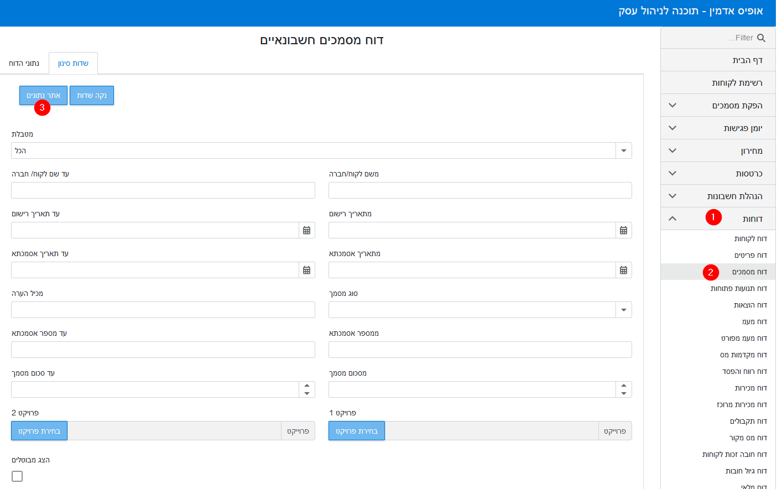Adjust the עד סכום מסמך spinner arrows
The image size is (777, 489).
click(x=306, y=389)
